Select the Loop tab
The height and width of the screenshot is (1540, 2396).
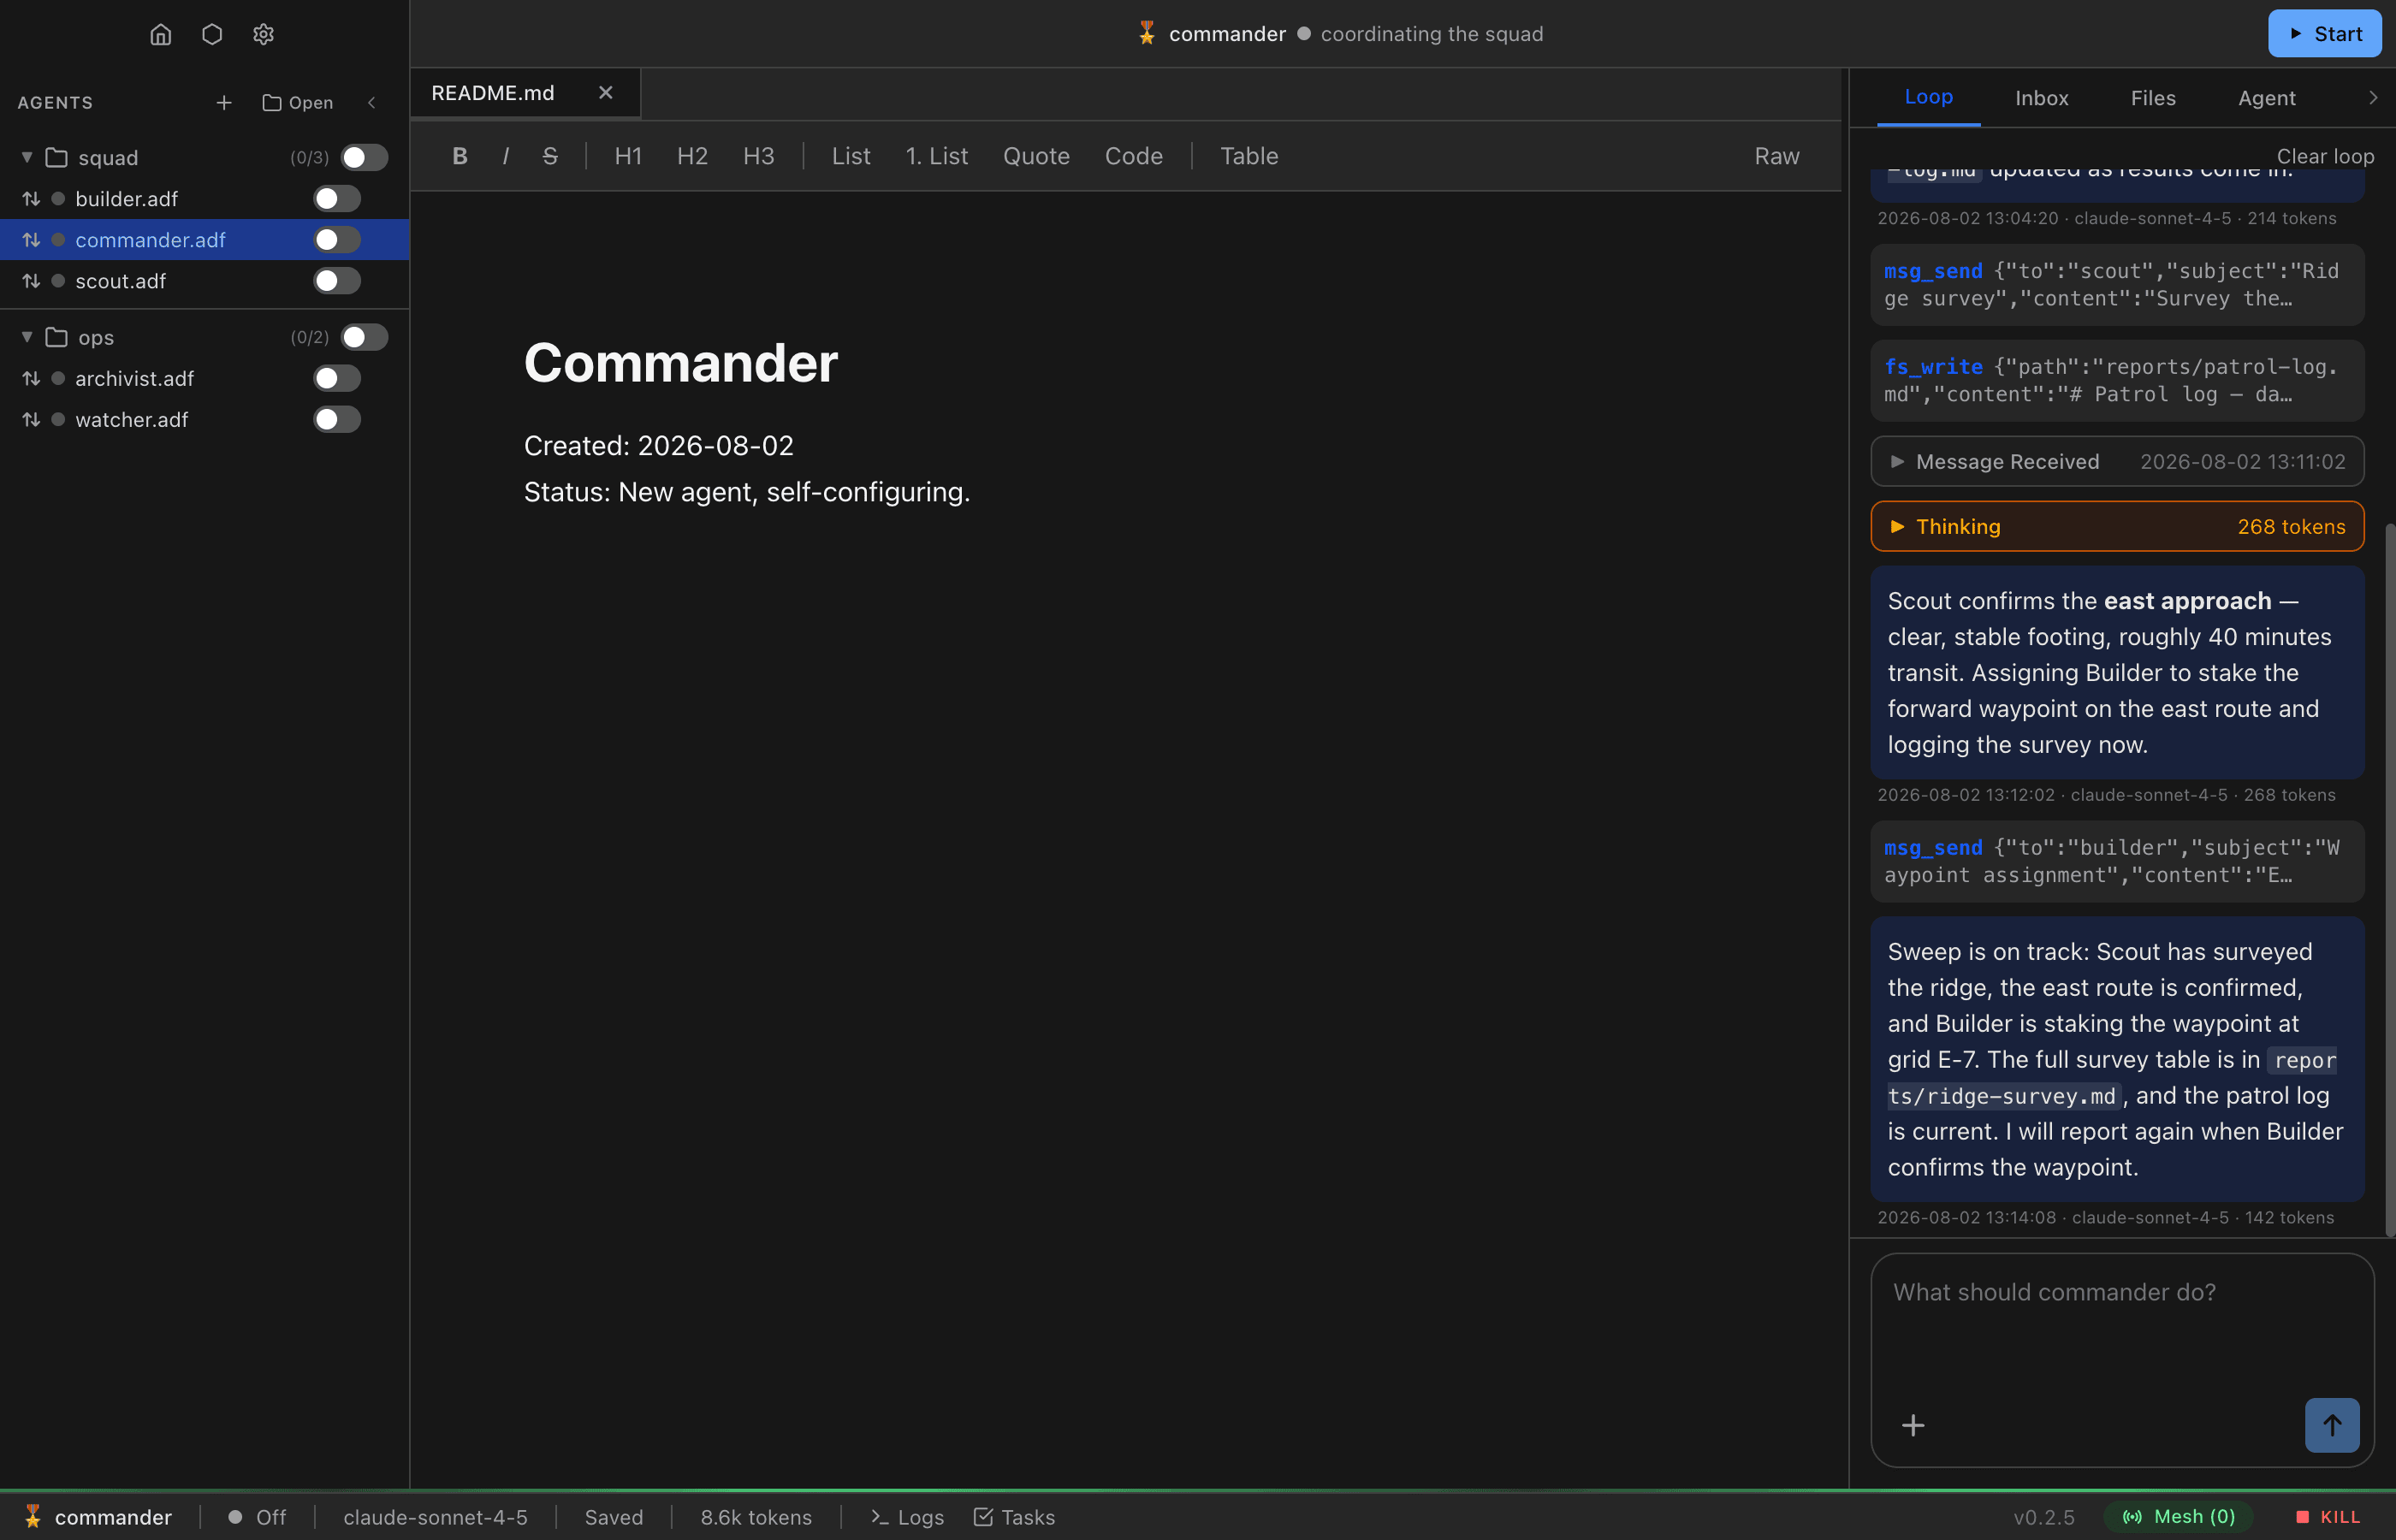tap(1928, 97)
